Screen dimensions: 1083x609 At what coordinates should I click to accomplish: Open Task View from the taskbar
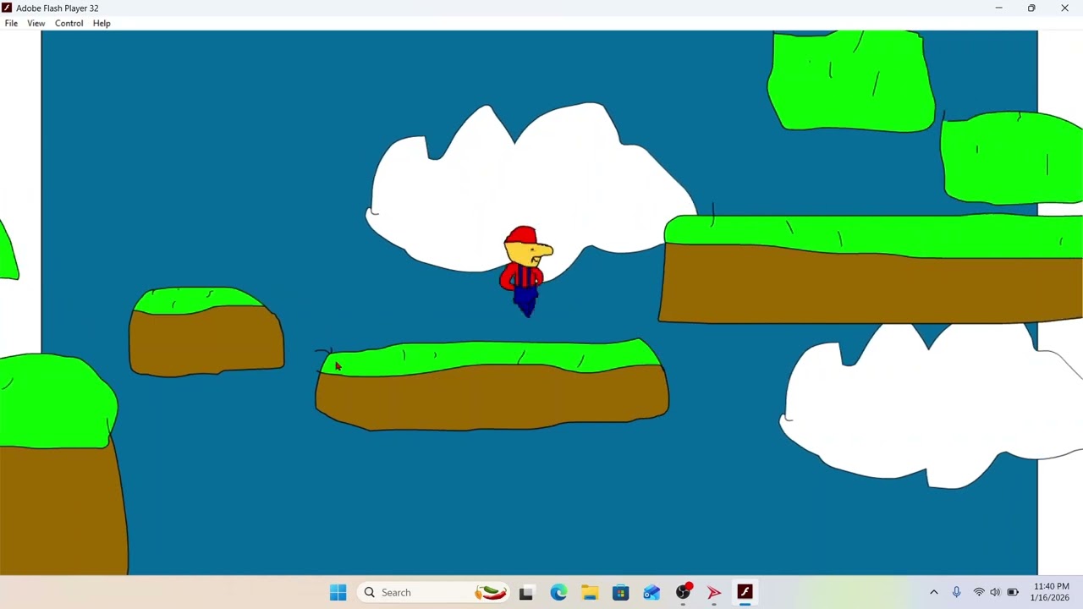(x=526, y=592)
